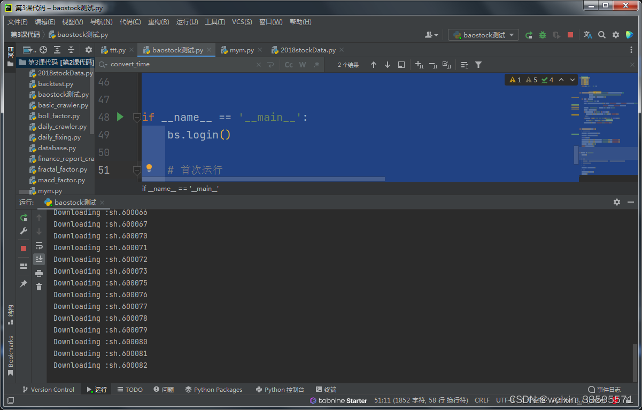Open Project panel settings gear
The image size is (642, 410).
89,50
